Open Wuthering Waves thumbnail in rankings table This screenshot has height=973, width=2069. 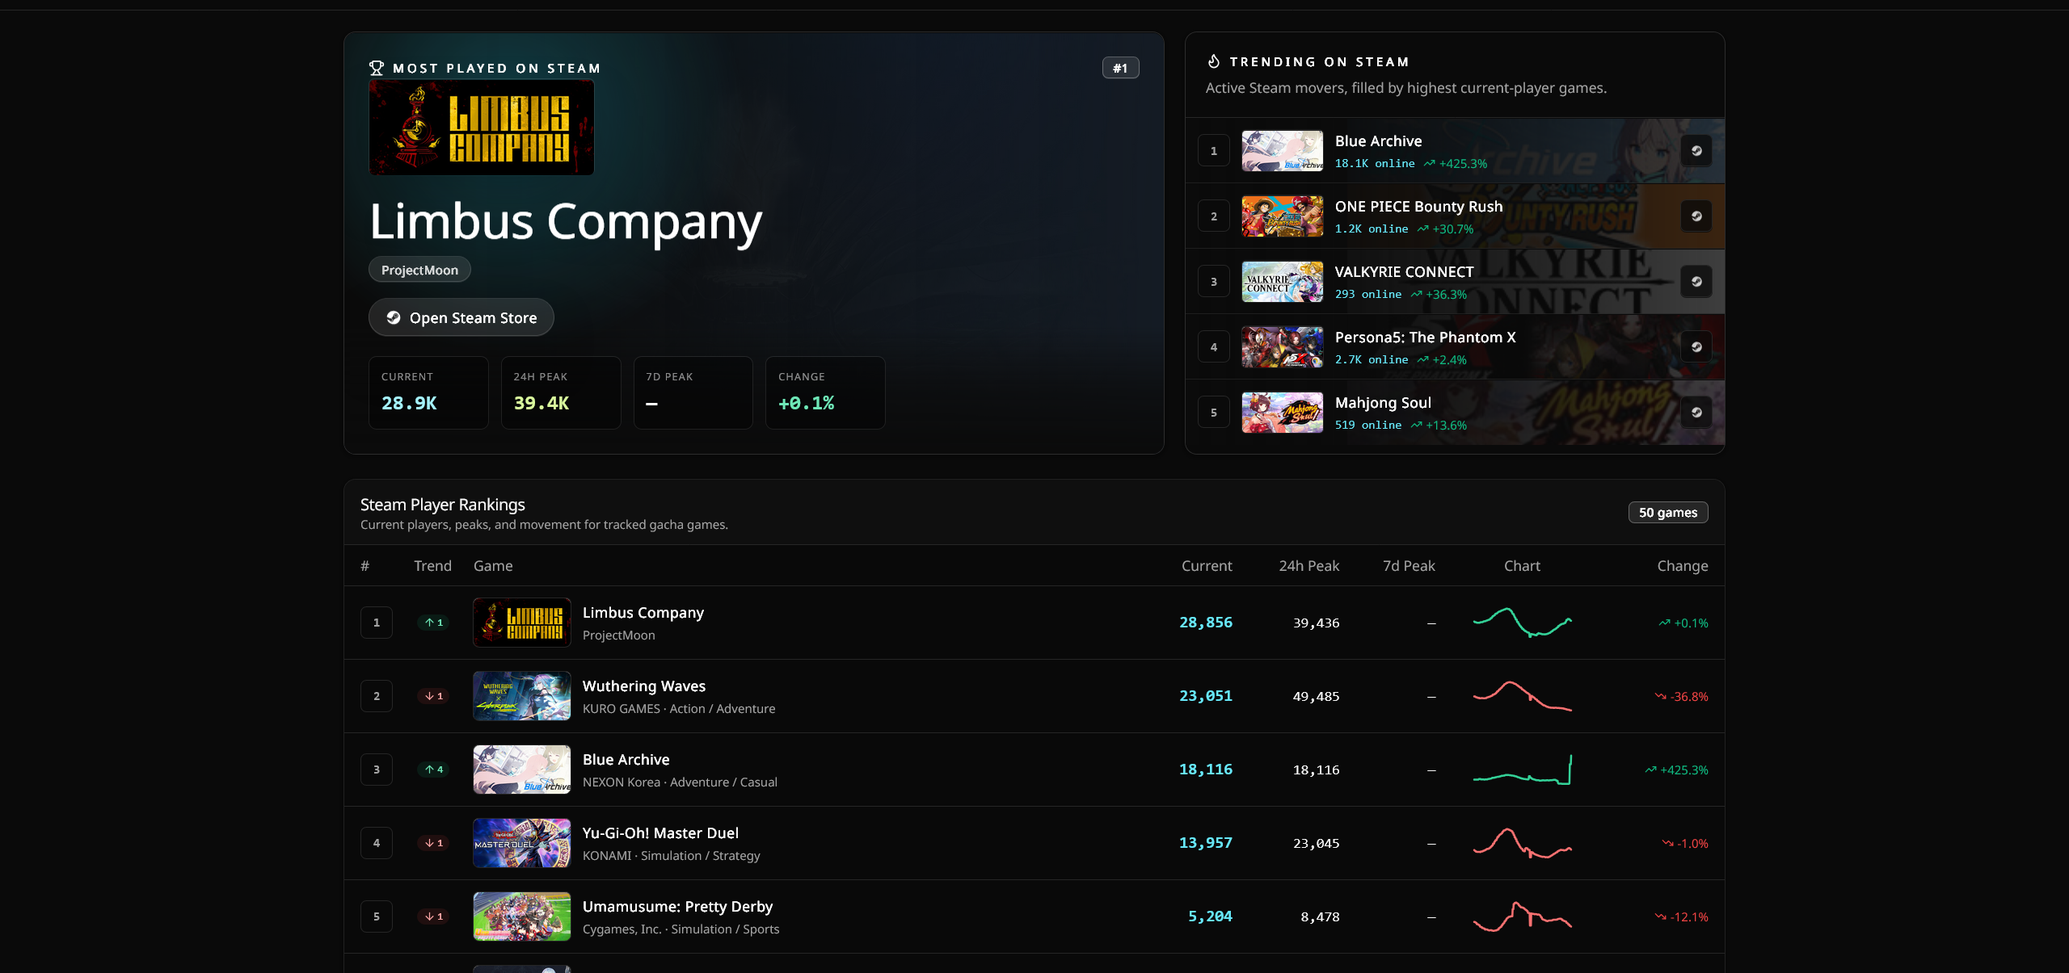coord(522,696)
